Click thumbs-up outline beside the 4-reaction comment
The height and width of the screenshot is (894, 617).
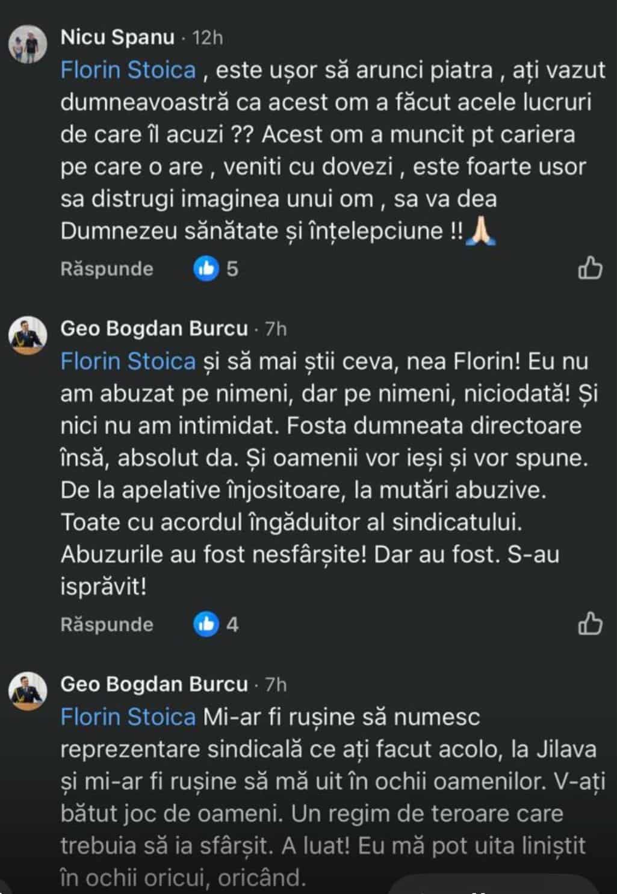589,624
